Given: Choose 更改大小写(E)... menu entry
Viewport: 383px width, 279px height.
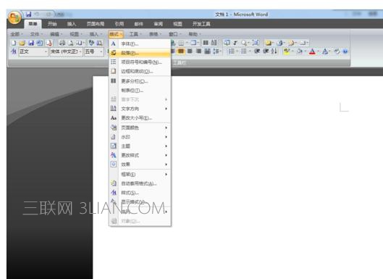Looking at the screenshot, I should (140, 118).
